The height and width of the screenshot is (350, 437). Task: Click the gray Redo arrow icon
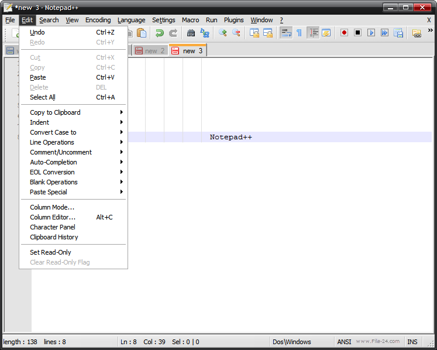click(x=173, y=33)
